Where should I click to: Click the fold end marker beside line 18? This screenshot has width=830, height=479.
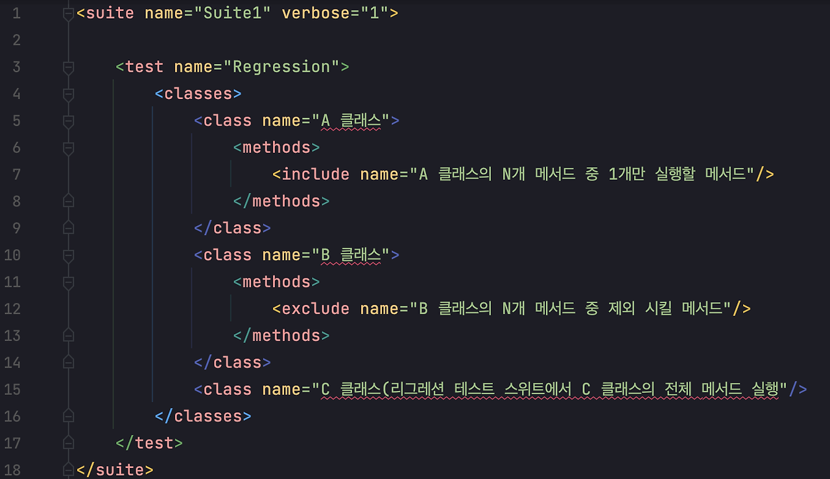click(x=67, y=469)
